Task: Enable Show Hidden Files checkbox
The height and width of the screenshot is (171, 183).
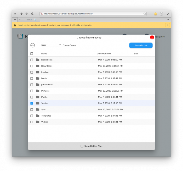Action: coord(82,146)
